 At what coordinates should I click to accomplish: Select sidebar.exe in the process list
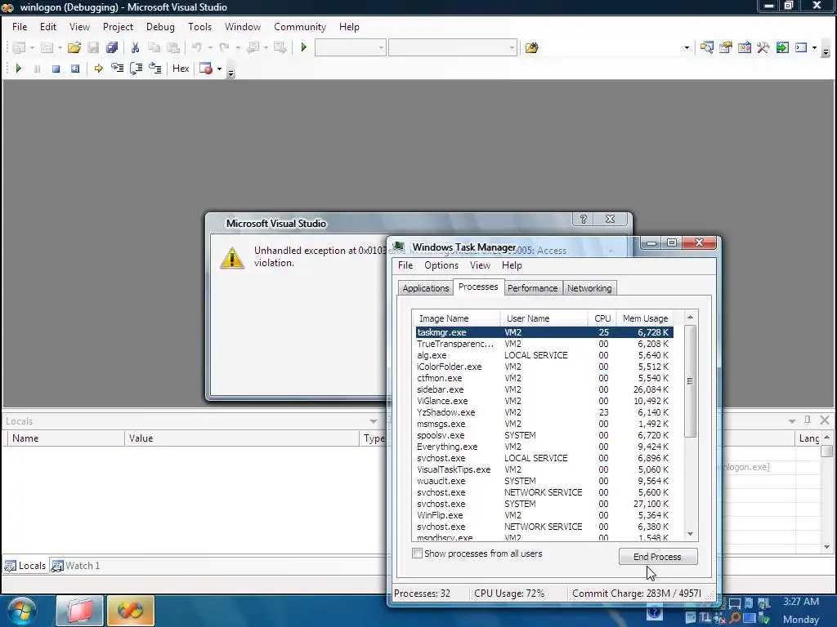coord(544,389)
